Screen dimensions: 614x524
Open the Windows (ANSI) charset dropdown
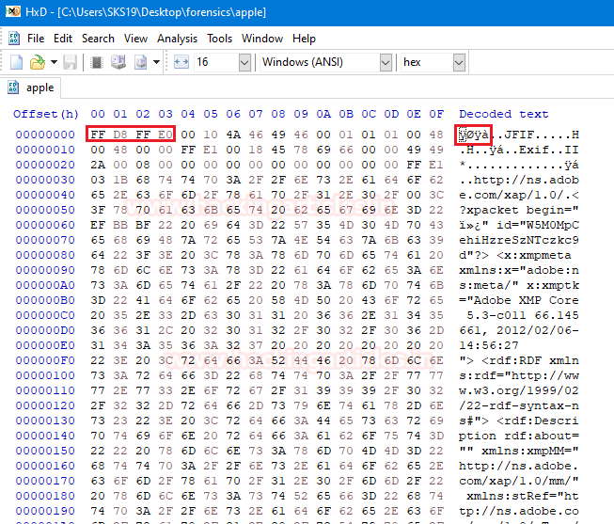(386, 62)
